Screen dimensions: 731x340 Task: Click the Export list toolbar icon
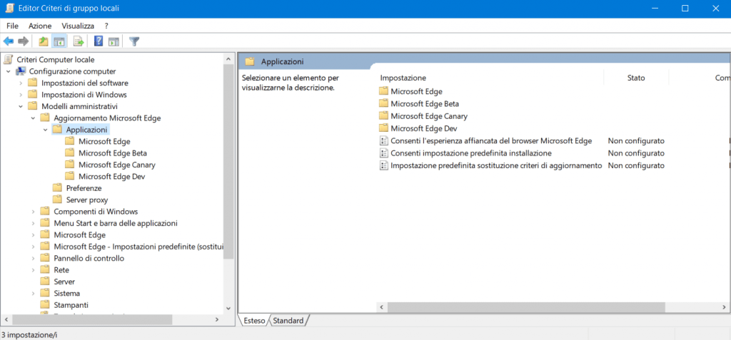tap(79, 42)
